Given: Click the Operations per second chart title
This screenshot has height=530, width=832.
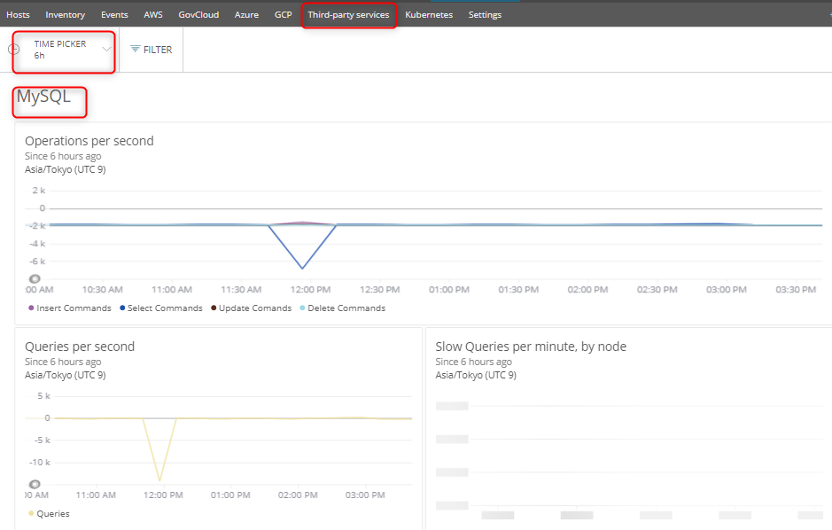Looking at the screenshot, I should click(x=89, y=141).
